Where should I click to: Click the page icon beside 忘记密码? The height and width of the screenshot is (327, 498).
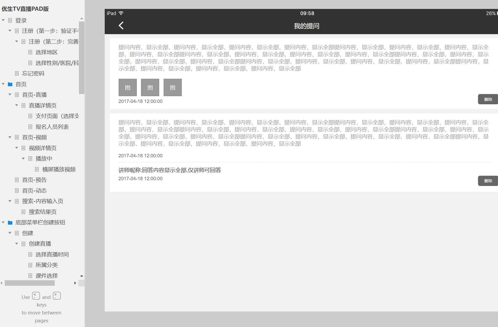coord(17,73)
